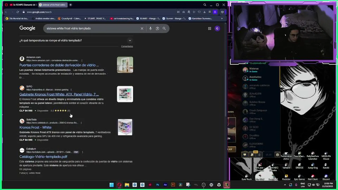Click the PLAY button in League client

(230, 149)
